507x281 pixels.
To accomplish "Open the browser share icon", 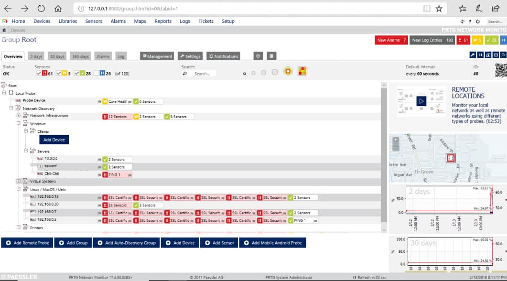I will pyautogui.click(x=496, y=9).
